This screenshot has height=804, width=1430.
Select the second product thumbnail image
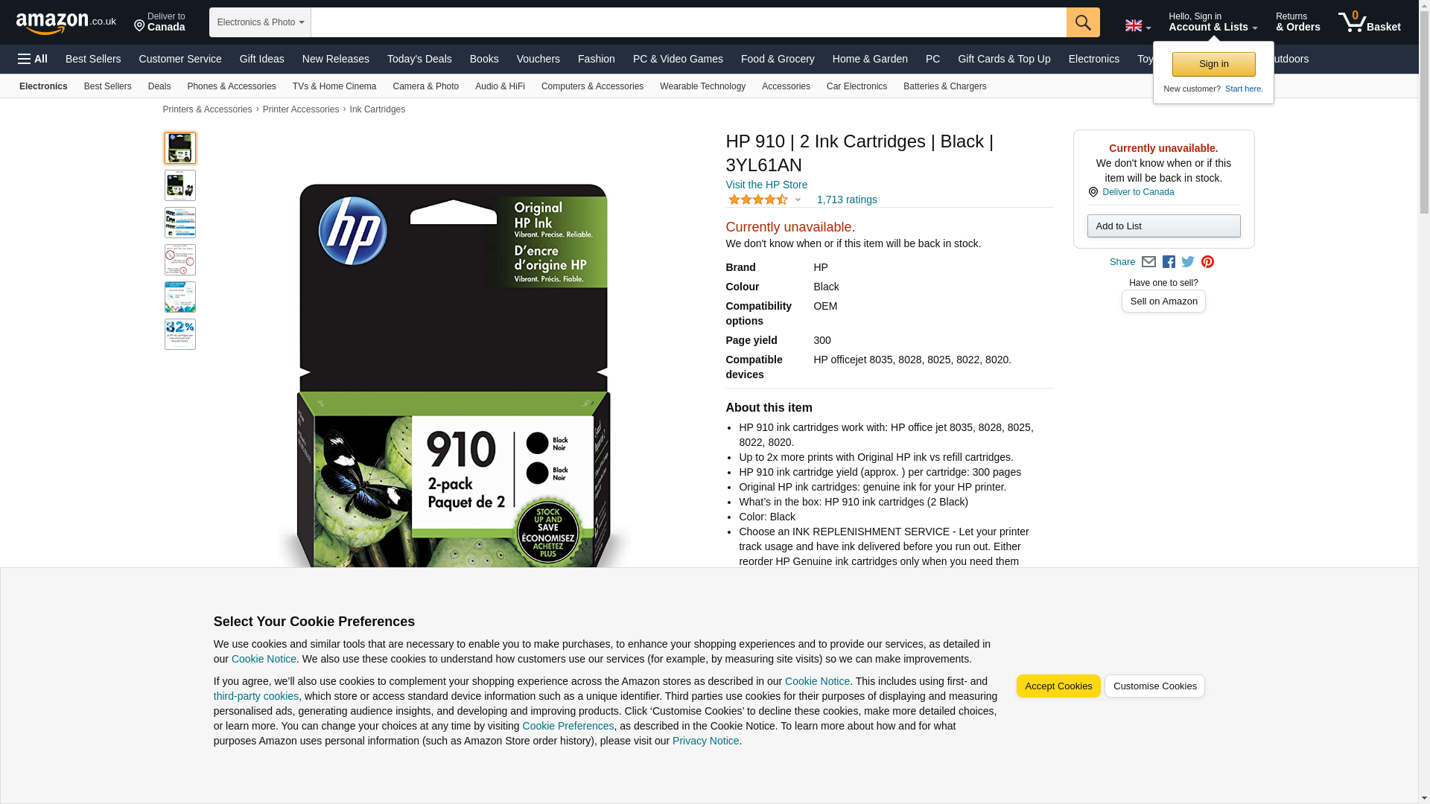coord(180,185)
